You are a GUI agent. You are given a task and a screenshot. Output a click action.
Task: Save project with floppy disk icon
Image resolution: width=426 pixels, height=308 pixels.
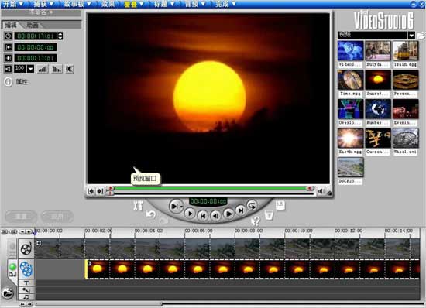pyautogui.click(x=280, y=206)
